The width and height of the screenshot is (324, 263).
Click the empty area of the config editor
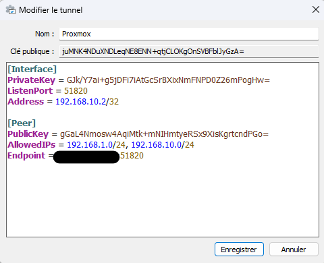tap(163, 200)
